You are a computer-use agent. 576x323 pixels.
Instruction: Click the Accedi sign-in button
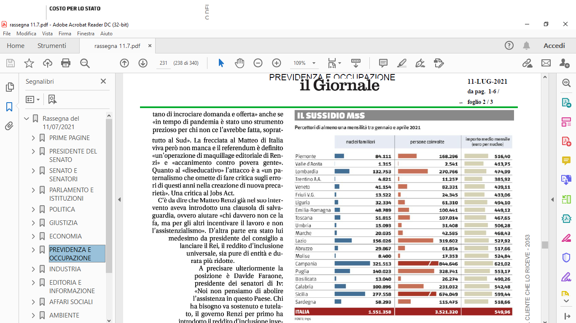[554, 46]
